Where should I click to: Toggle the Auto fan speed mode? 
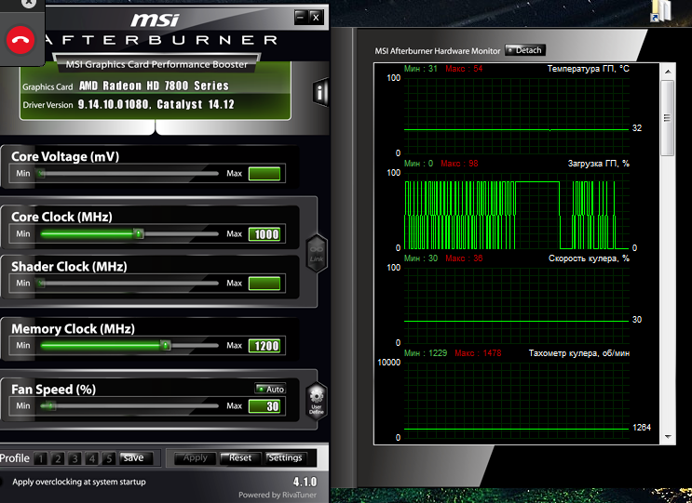pyautogui.click(x=270, y=389)
